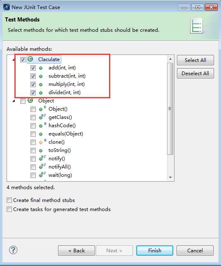Click the notifyAll() method icon

coord(42,166)
